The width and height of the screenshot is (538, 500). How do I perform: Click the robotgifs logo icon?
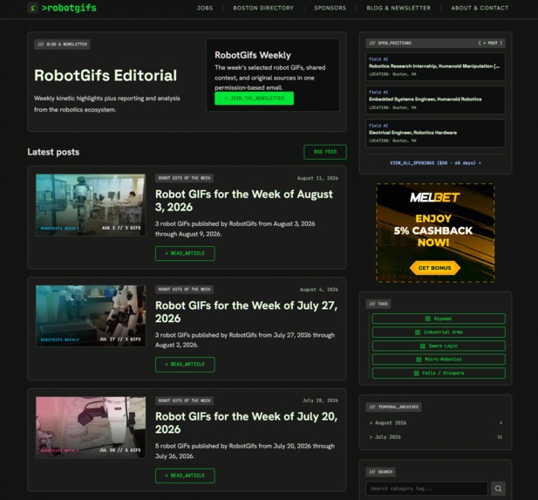point(32,8)
